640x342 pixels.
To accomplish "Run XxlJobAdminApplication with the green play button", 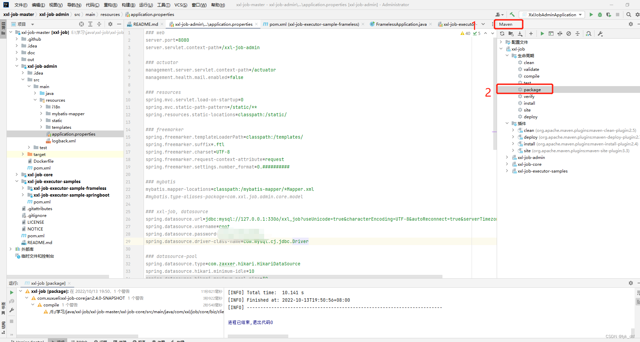I will 591,15.
